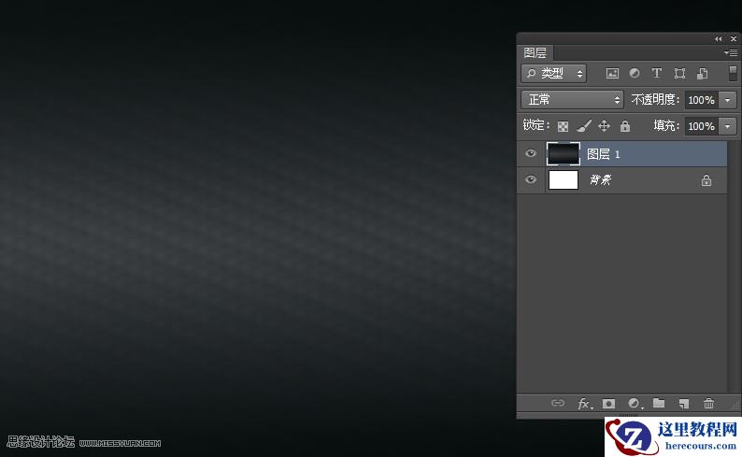The width and height of the screenshot is (742, 457).
Task: Lock position move icon
Action: pos(605,126)
